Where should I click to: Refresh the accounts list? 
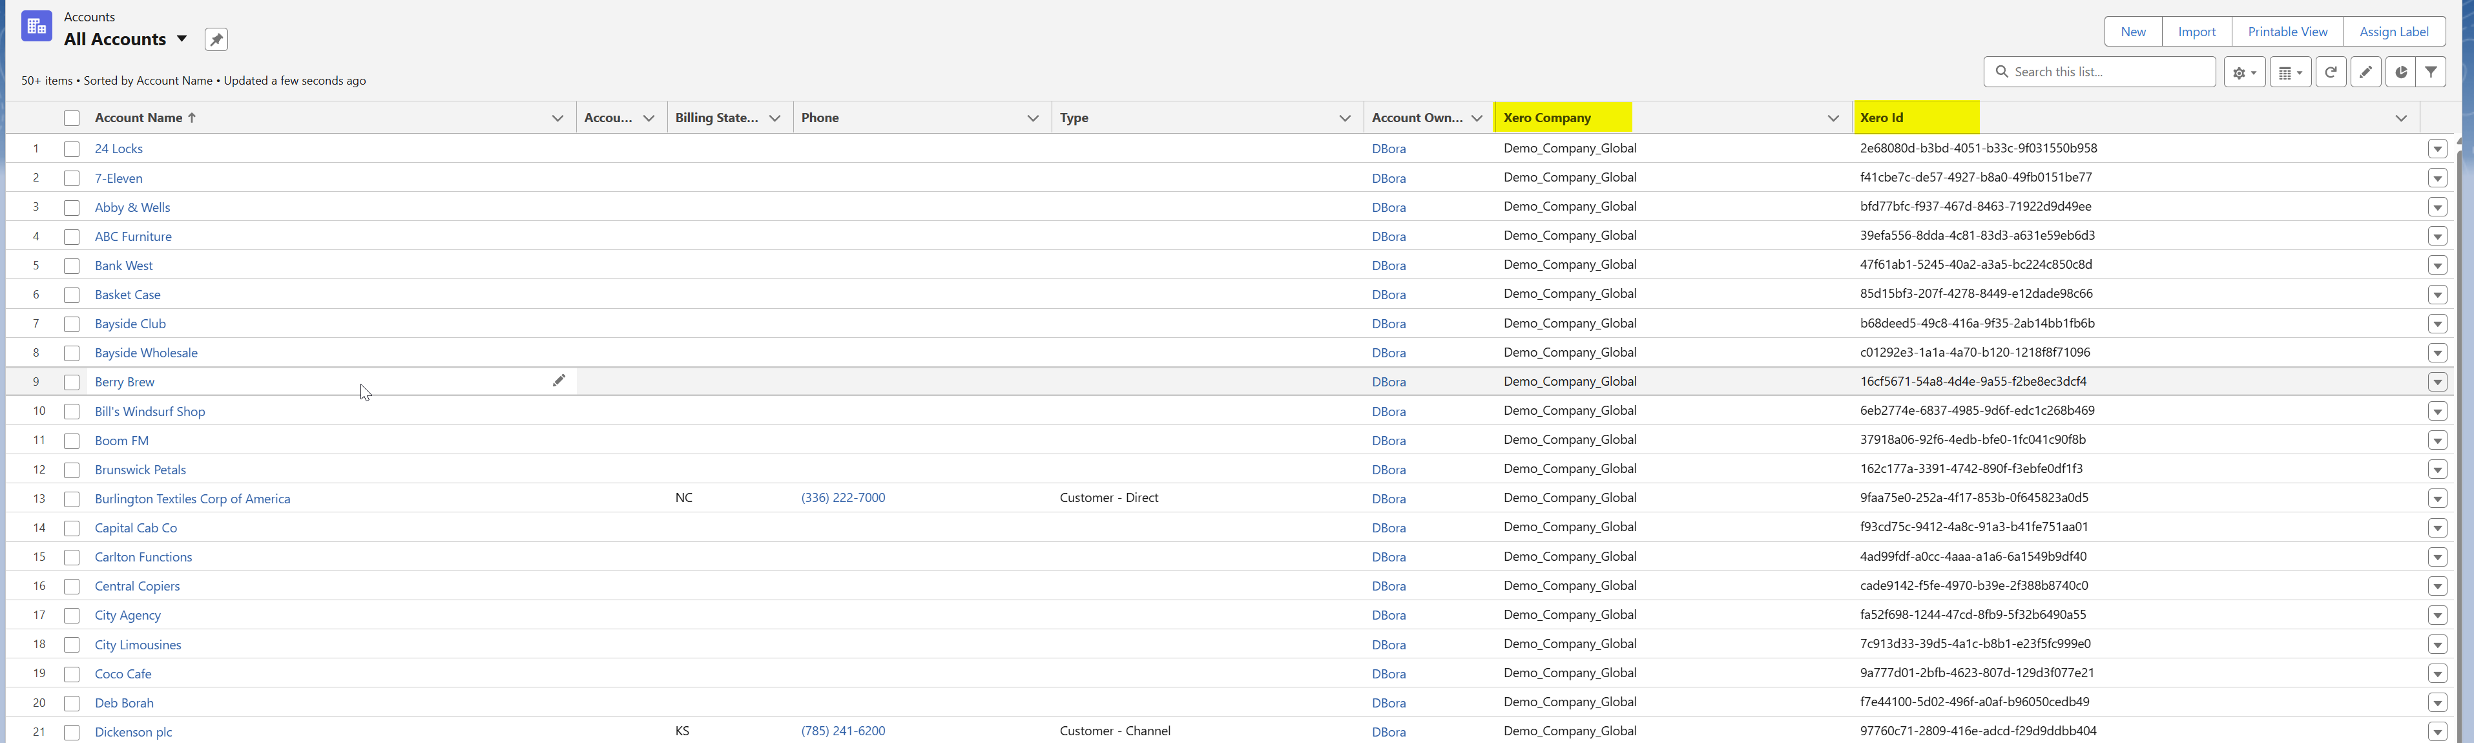click(2331, 72)
